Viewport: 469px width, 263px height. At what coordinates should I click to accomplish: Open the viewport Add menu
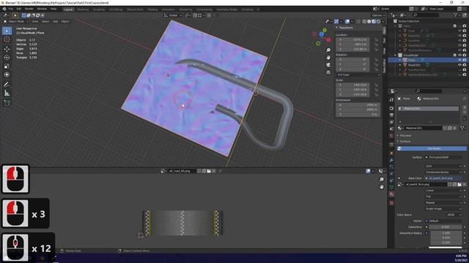tap(56, 21)
